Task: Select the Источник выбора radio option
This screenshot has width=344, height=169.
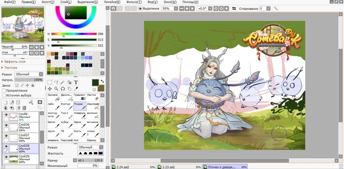Action: (4, 95)
